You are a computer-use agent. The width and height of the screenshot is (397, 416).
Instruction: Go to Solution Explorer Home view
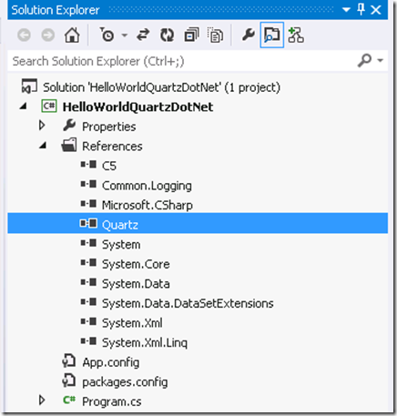pyautogui.click(x=72, y=35)
